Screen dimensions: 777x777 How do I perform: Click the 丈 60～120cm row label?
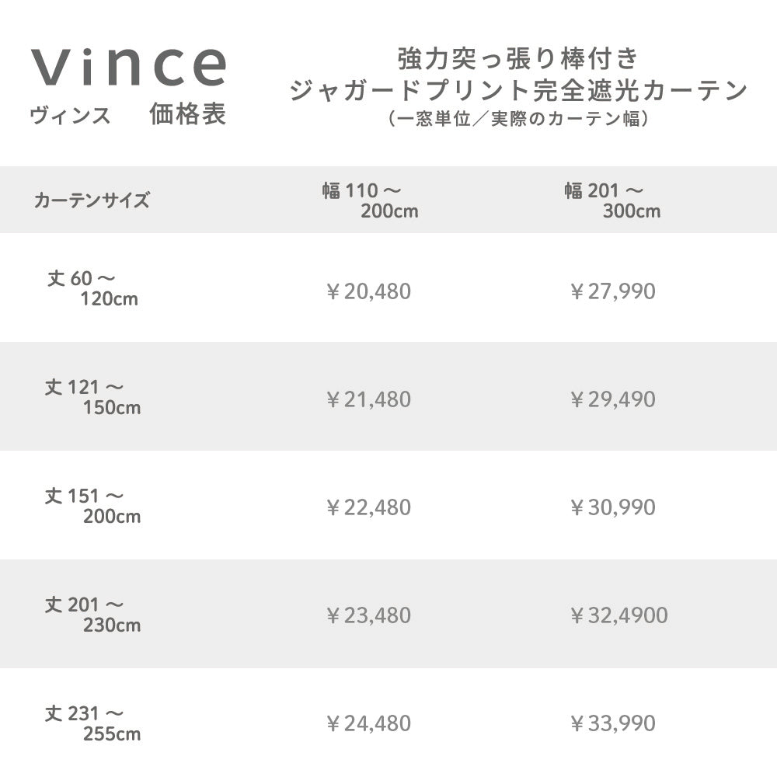[x=92, y=288]
